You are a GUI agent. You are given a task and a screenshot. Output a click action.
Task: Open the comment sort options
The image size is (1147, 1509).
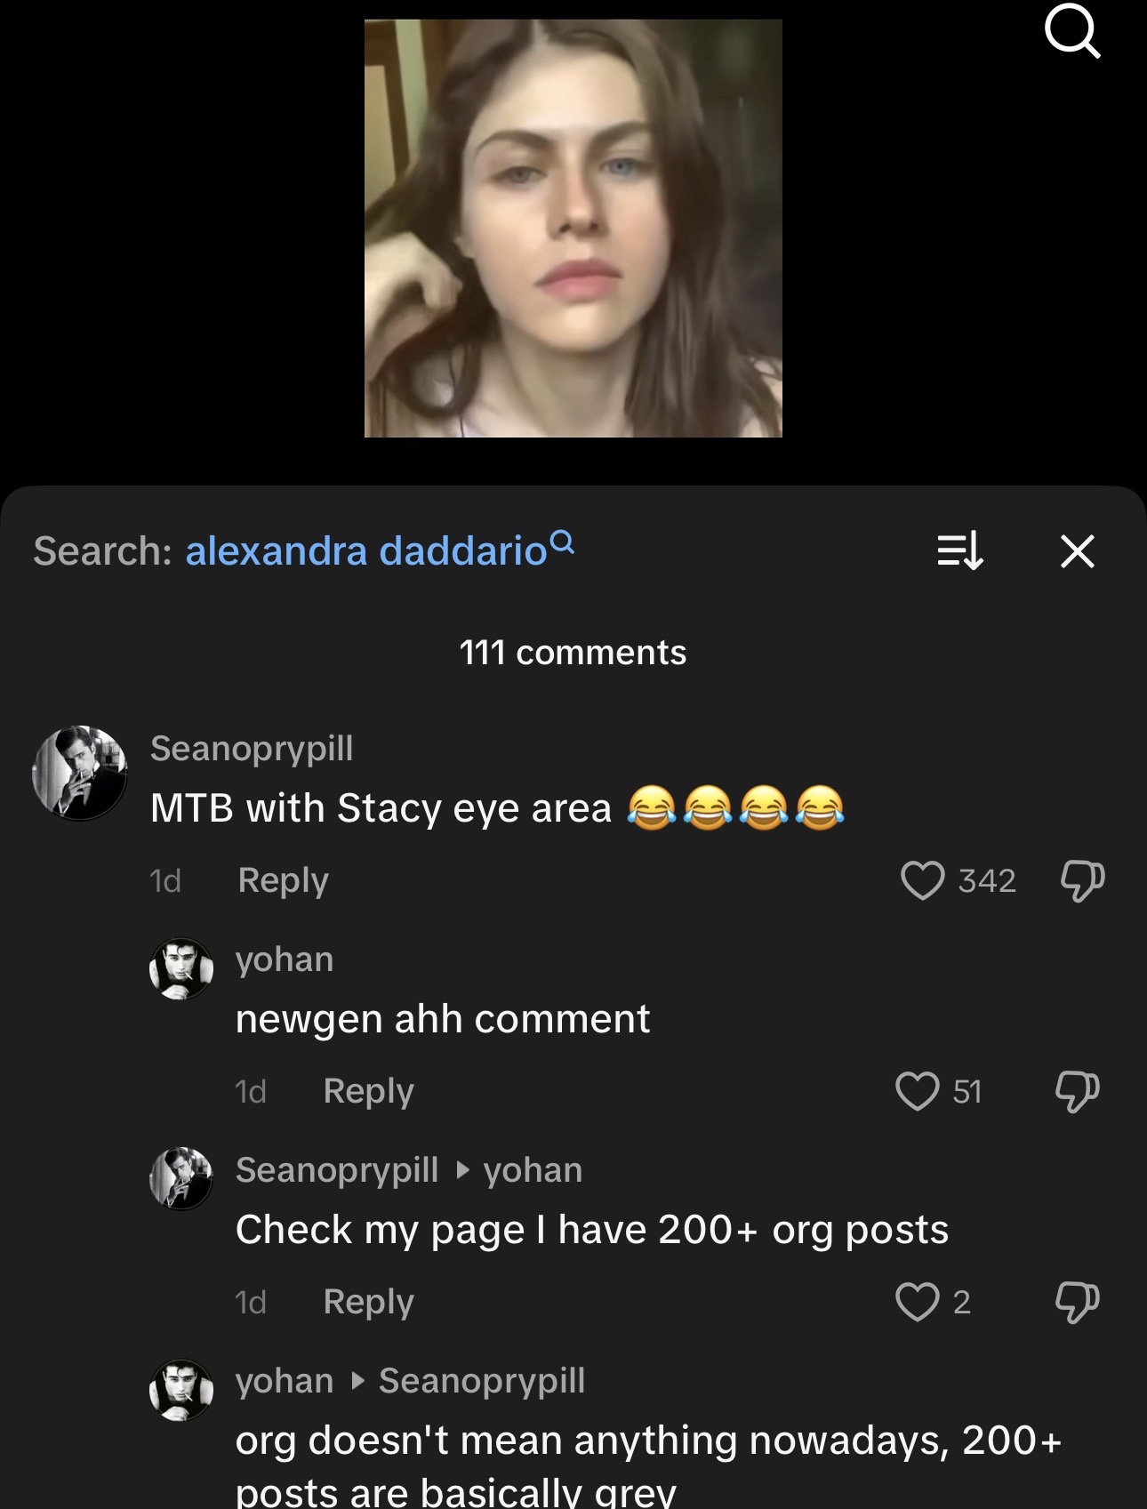pyautogui.click(x=960, y=550)
